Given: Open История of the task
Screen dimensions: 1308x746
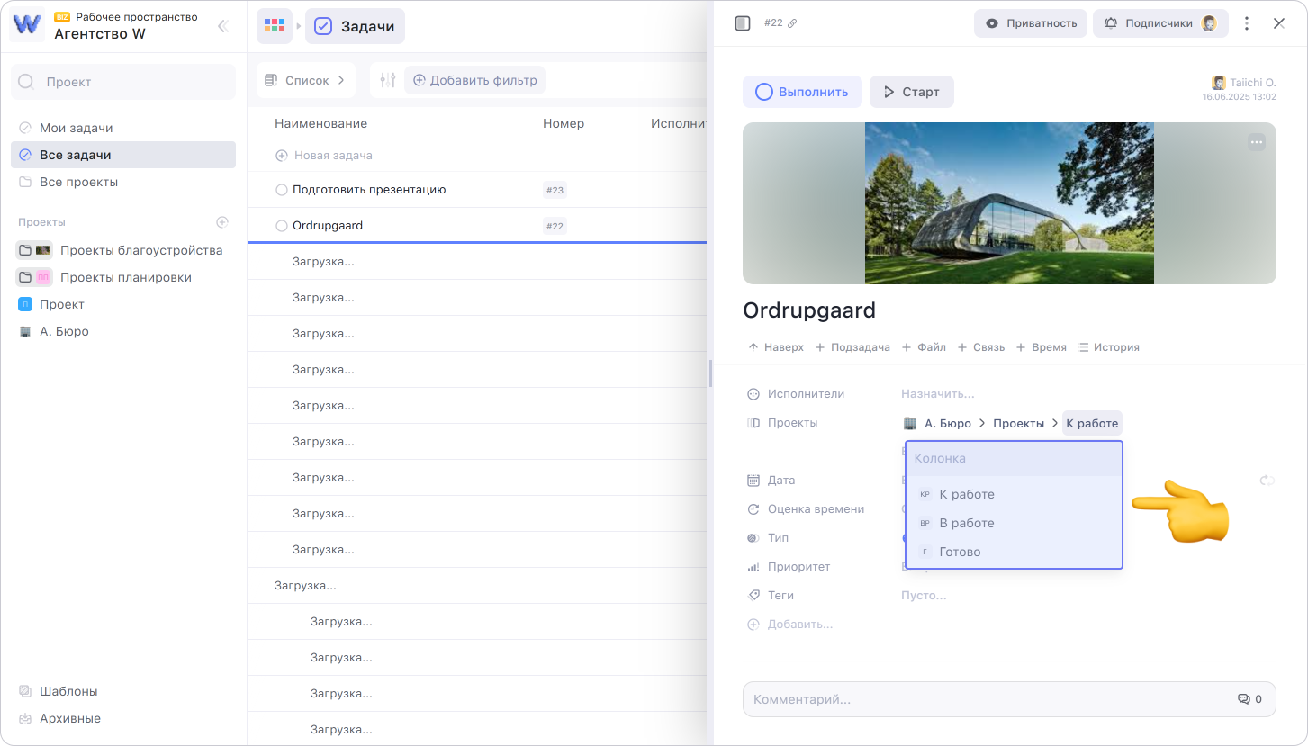Looking at the screenshot, I should [1108, 347].
